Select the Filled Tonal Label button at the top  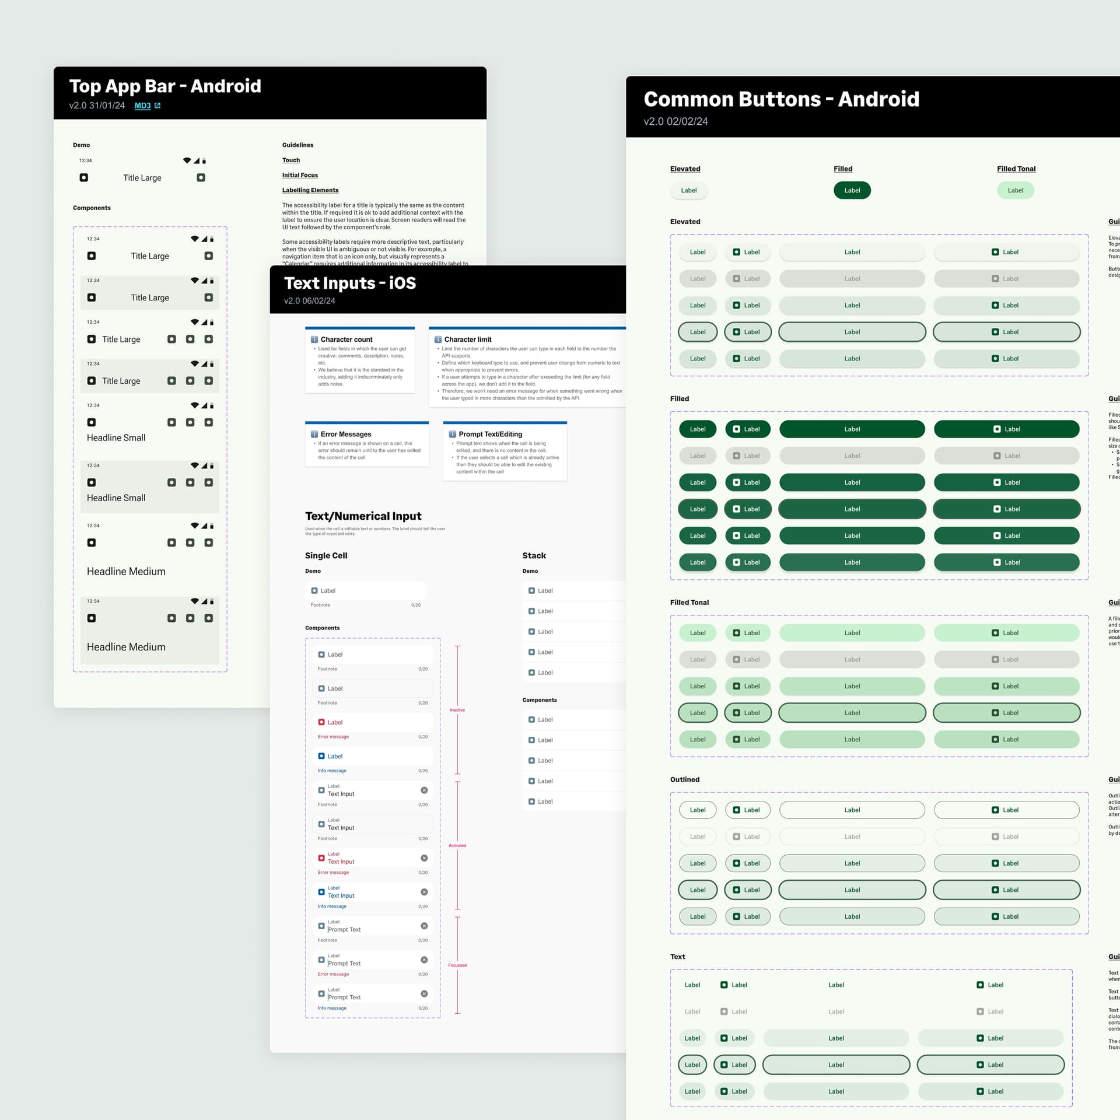(1015, 190)
